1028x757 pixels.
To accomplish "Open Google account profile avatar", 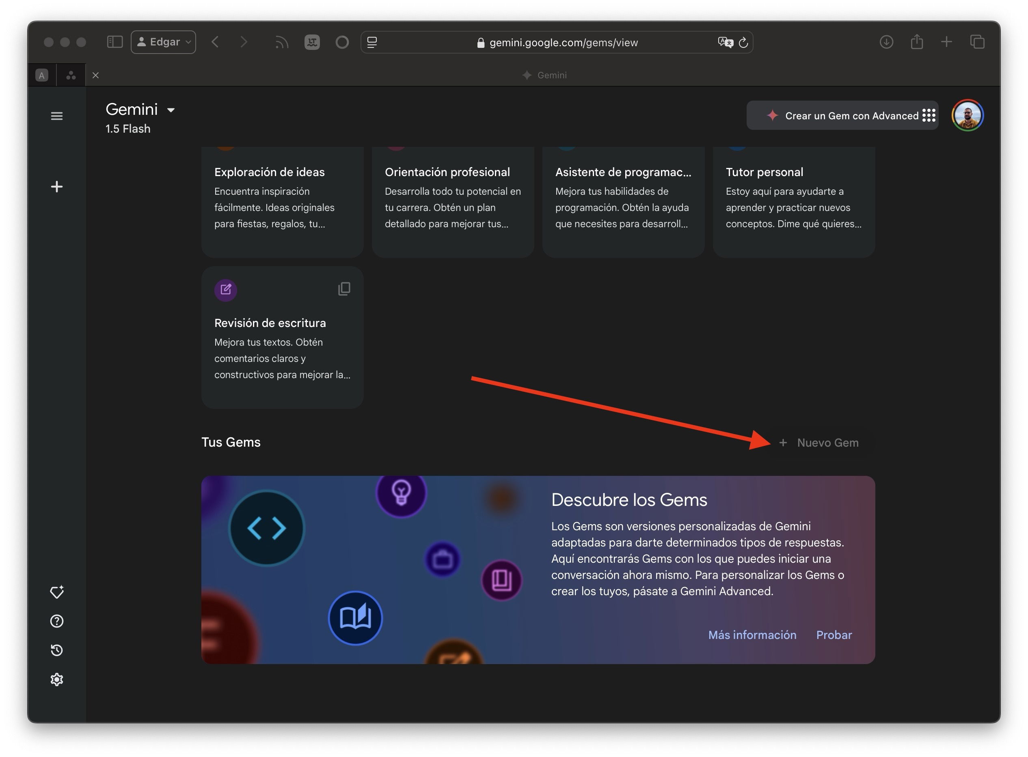I will [968, 116].
